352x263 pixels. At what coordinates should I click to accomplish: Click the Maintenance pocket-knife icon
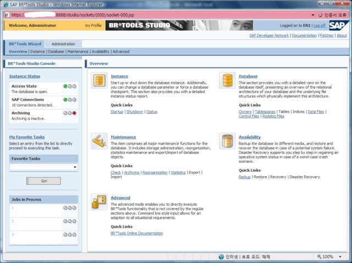pyautogui.click(x=99, y=141)
